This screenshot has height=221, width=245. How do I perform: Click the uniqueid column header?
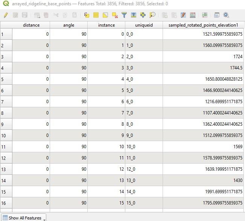[x=144, y=25]
